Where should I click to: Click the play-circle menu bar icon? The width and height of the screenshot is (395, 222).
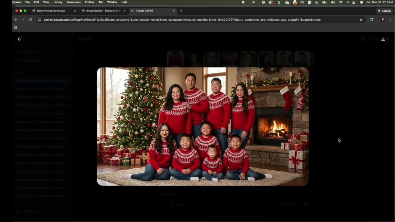317,2
